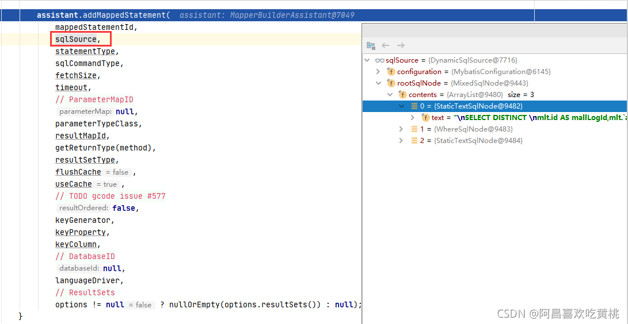The image size is (628, 324).
Task: Go forward with the right arrow
Action: click(x=401, y=45)
